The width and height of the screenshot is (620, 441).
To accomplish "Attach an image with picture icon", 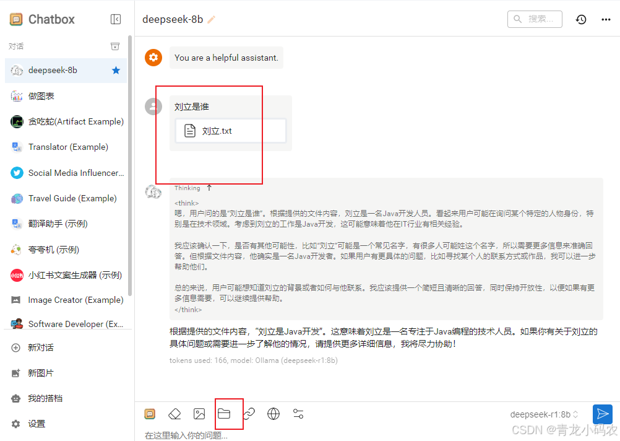I will pyautogui.click(x=199, y=414).
